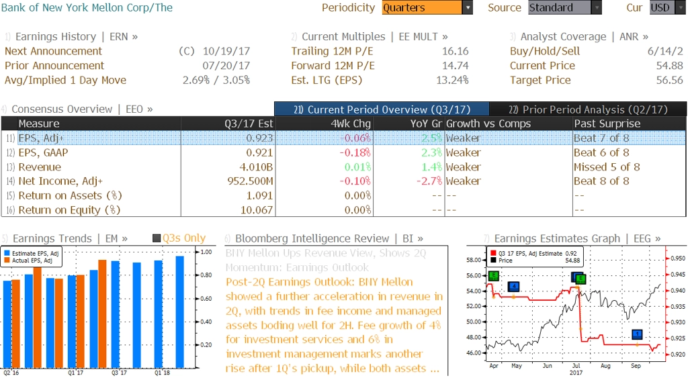The height and width of the screenshot is (378, 688).
Task: Click Return on Assets estimate 1.091
Action: point(260,195)
